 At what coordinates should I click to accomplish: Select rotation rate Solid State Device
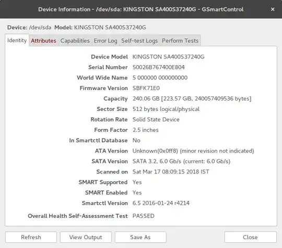(x=156, y=119)
